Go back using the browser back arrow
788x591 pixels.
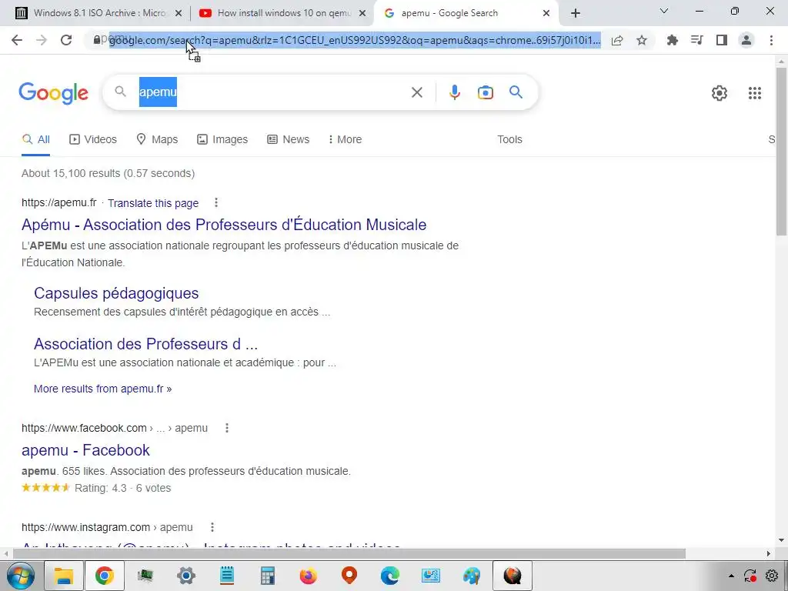(17, 40)
